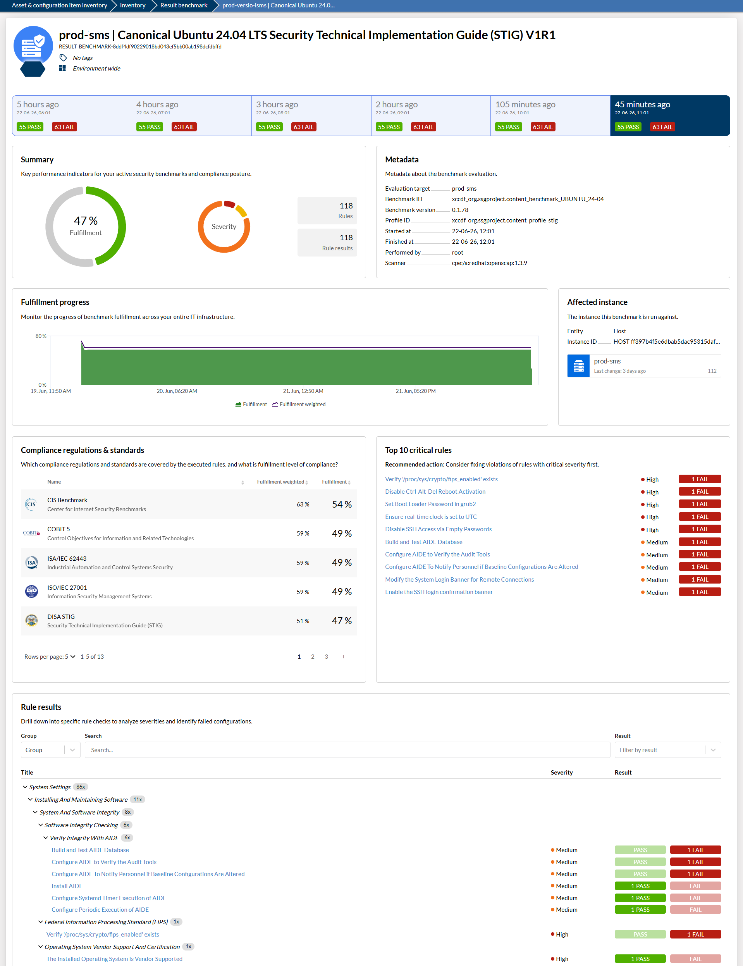743x966 pixels.
Task: Open The Installed Operating System Is Vendor Supported
Action: [x=115, y=959]
